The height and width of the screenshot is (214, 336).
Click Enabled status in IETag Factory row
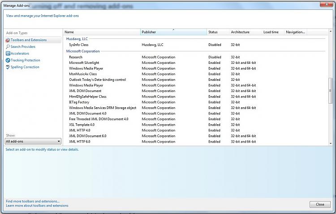click(x=214, y=102)
